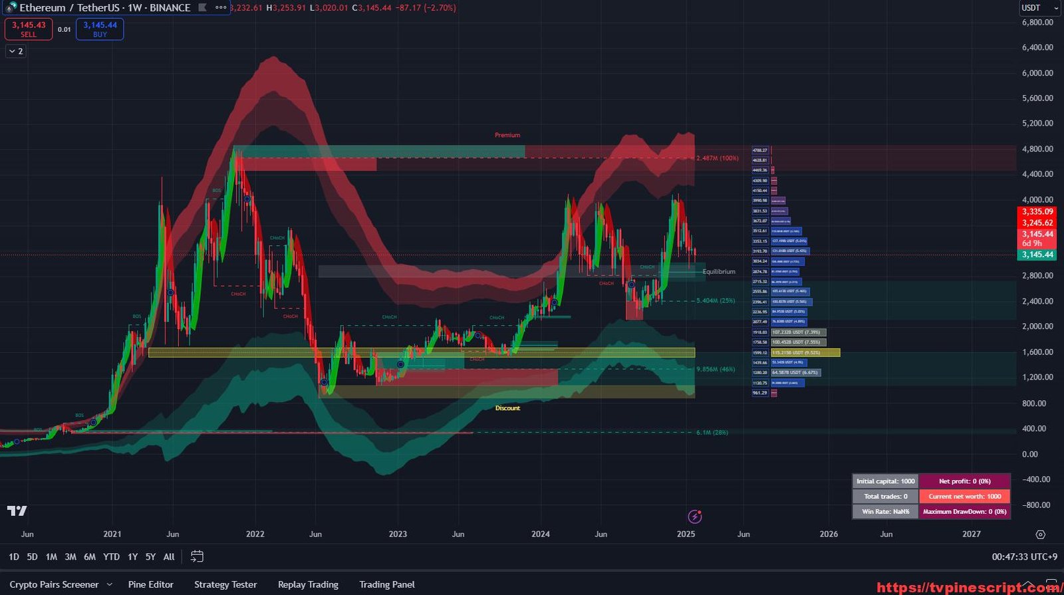This screenshot has height=595, width=1064.
Task: Open the Strategy Tester tab
Action: [225, 584]
